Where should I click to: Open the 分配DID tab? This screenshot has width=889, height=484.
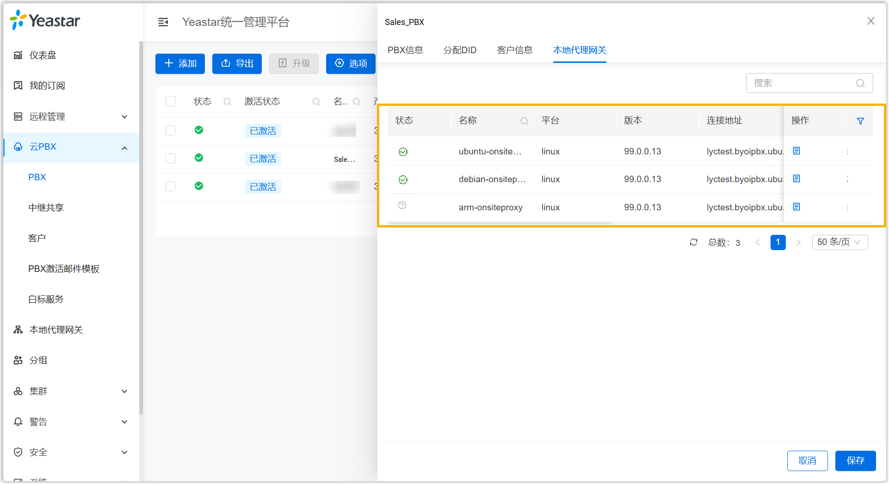(460, 50)
